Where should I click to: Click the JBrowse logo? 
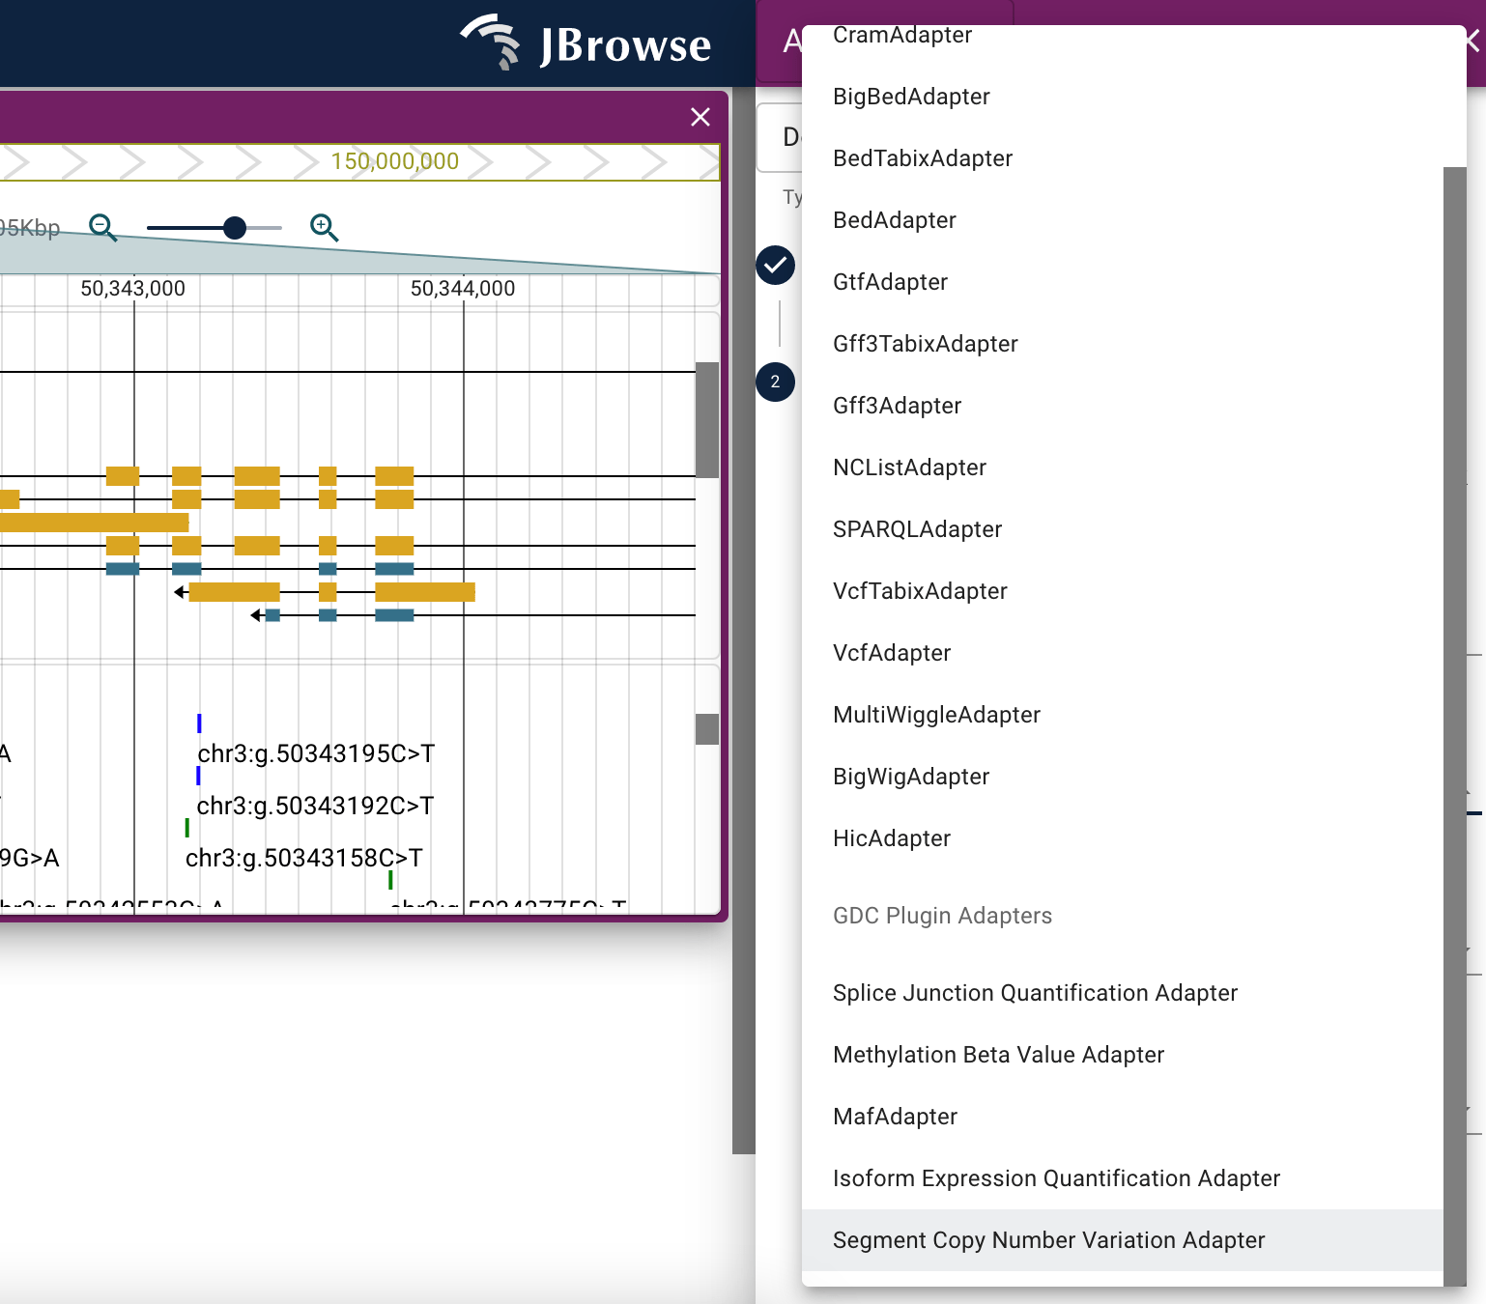[586, 44]
